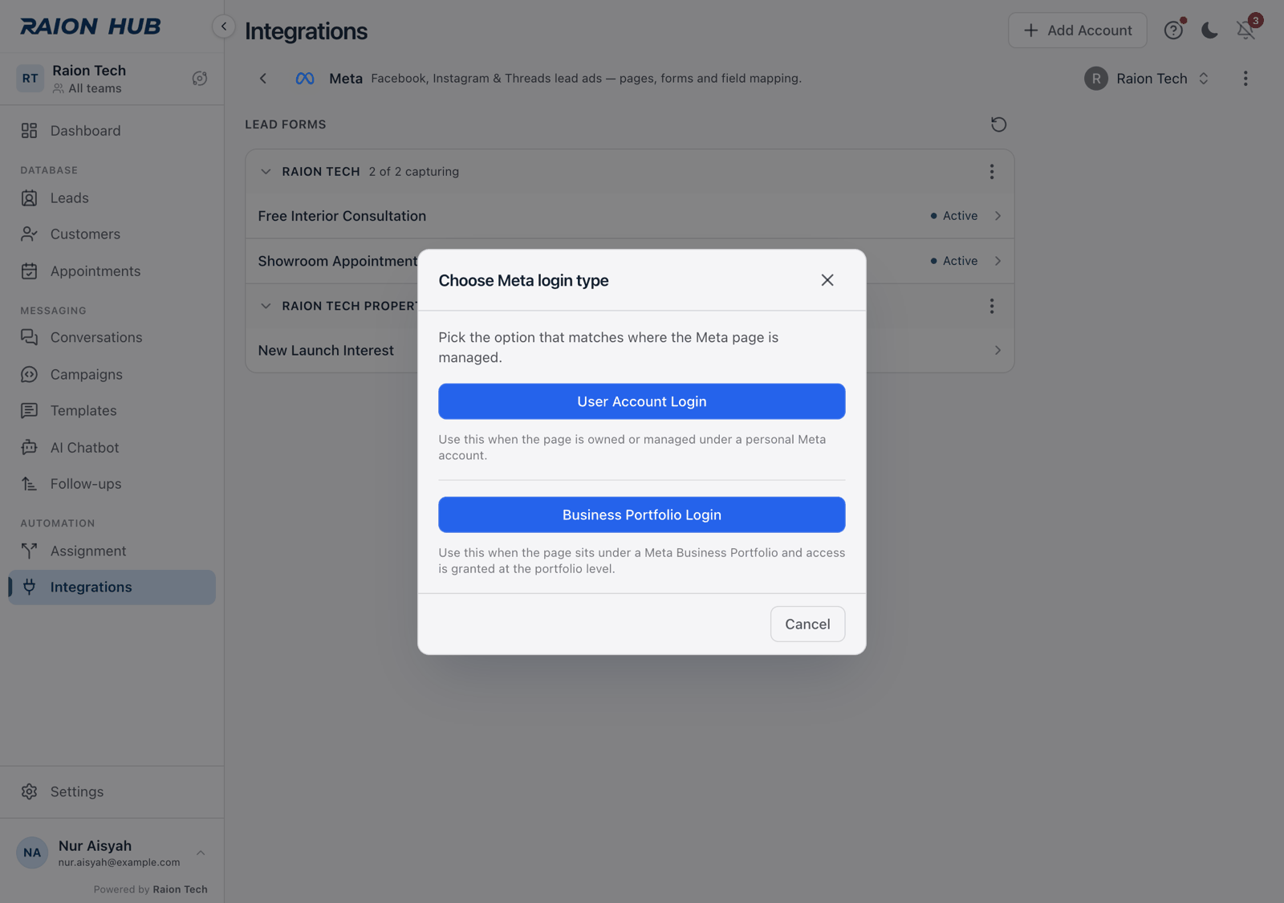Collapse the RAION TECH forms group

point(266,172)
